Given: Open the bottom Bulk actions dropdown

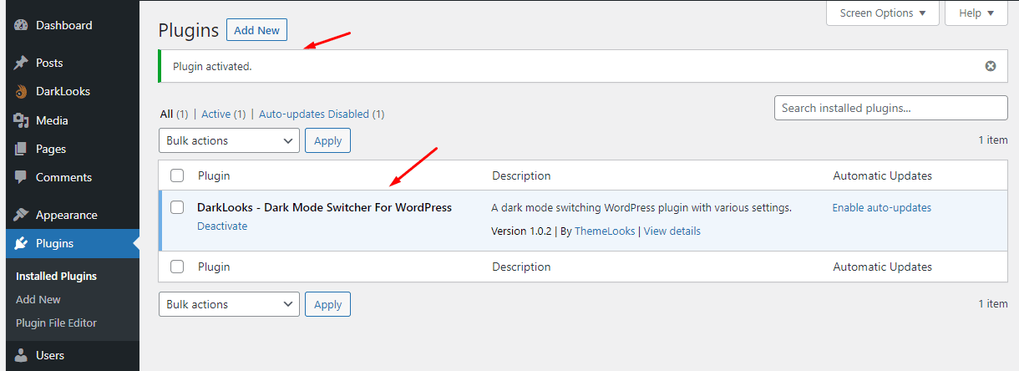Looking at the screenshot, I should [229, 304].
